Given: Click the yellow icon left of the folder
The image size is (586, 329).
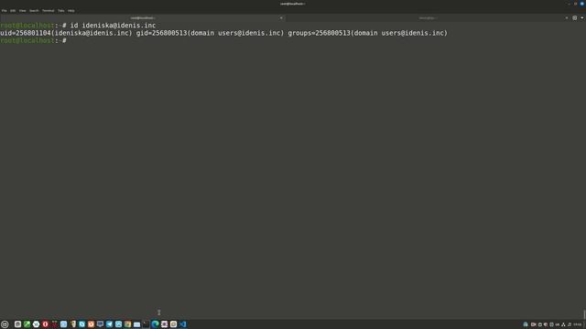Looking at the screenshot, I should click(x=128, y=324).
